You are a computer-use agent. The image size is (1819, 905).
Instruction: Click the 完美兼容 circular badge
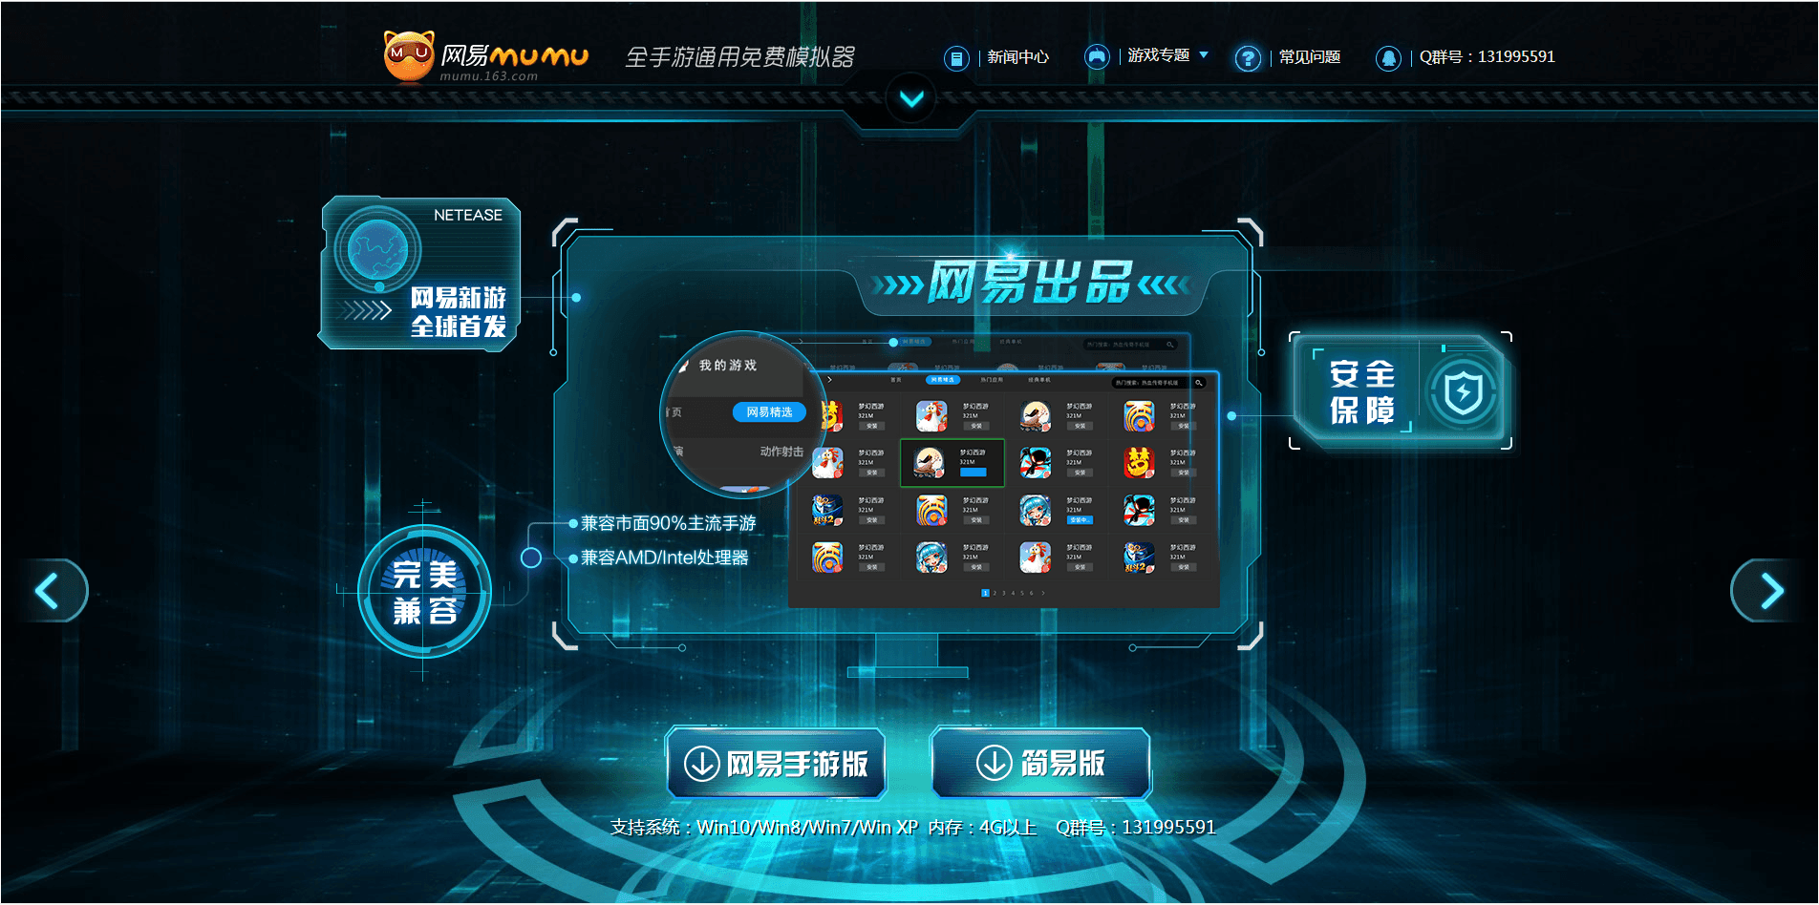(x=424, y=592)
